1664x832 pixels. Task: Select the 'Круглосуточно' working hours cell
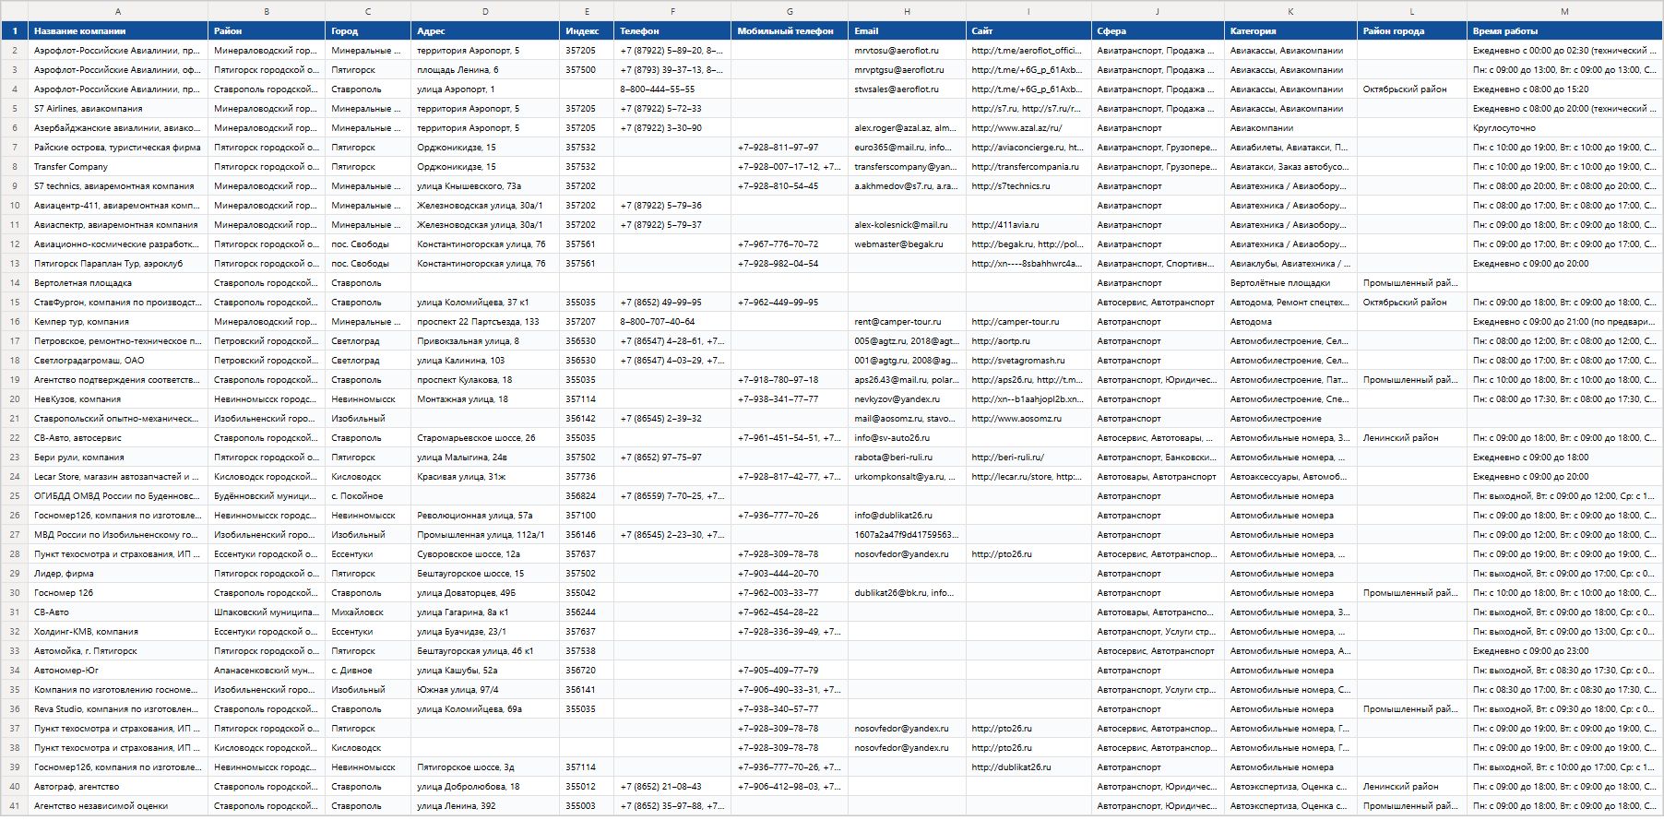point(1564,128)
